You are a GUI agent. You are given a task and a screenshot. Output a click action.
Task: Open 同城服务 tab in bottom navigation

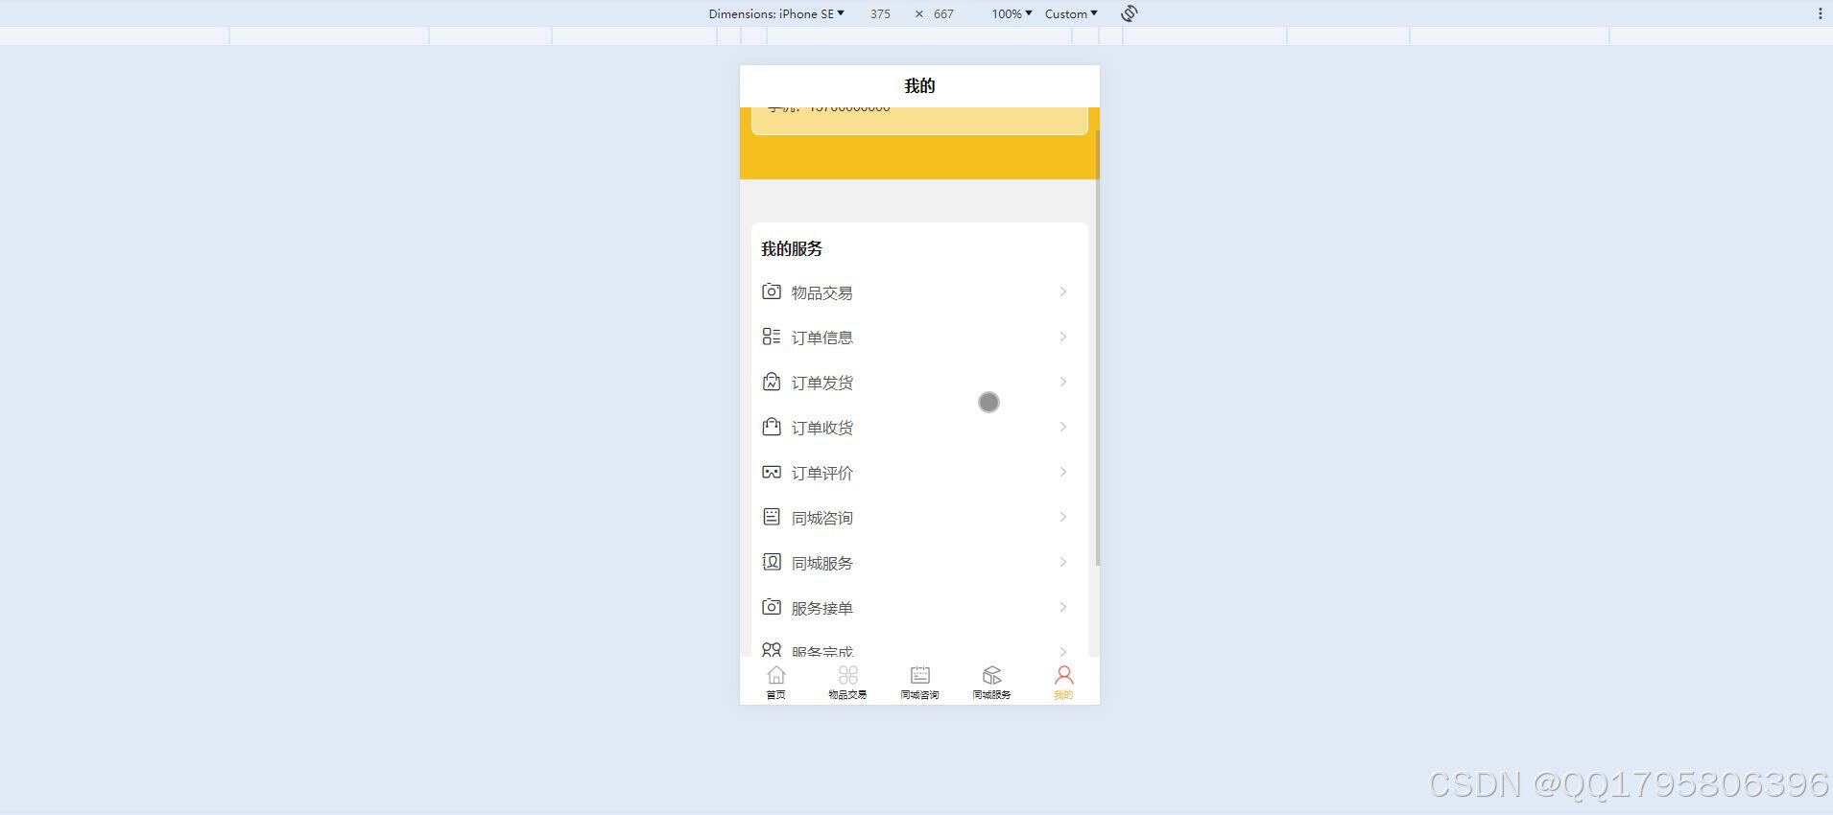coord(991,682)
